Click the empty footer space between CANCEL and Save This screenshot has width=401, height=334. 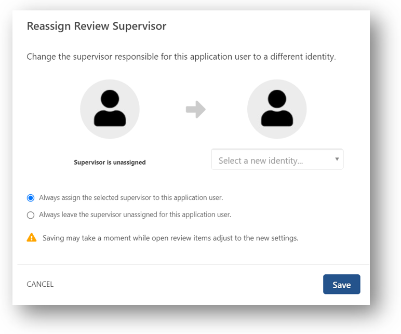pyautogui.click(x=187, y=284)
